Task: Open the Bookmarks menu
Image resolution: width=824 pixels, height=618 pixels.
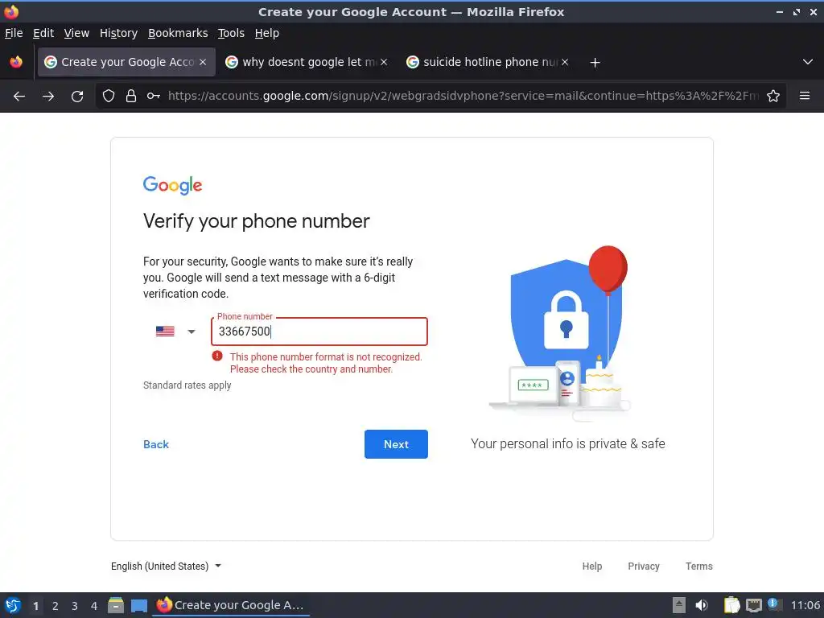Action: coord(178,33)
